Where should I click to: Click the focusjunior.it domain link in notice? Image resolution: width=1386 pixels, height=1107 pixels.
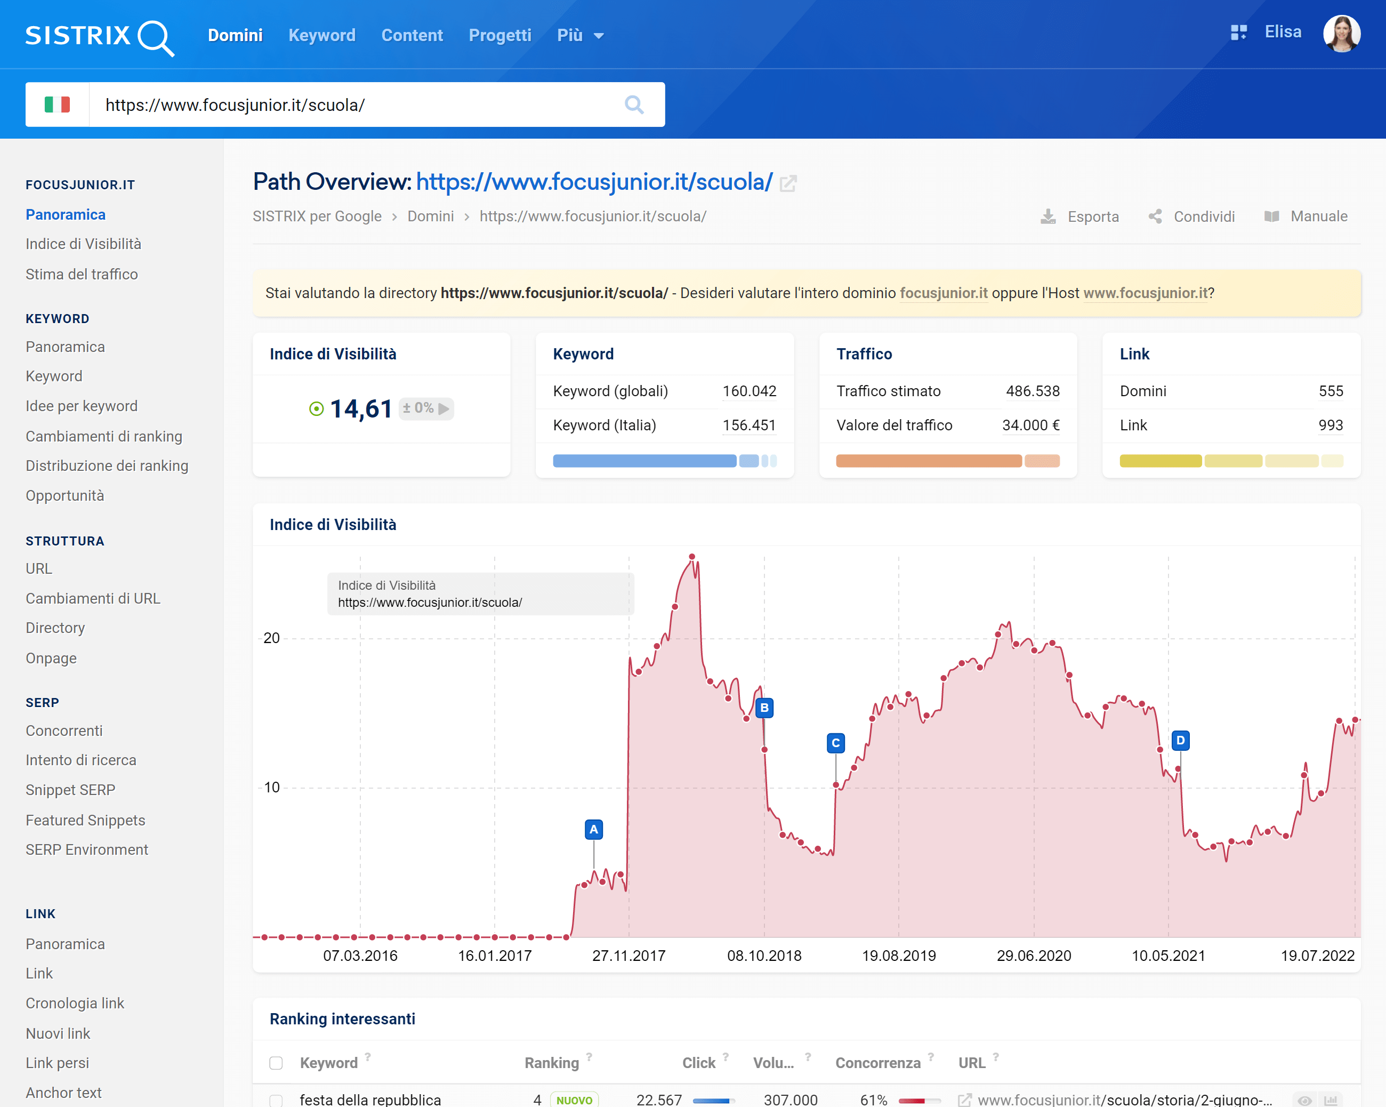[943, 293]
